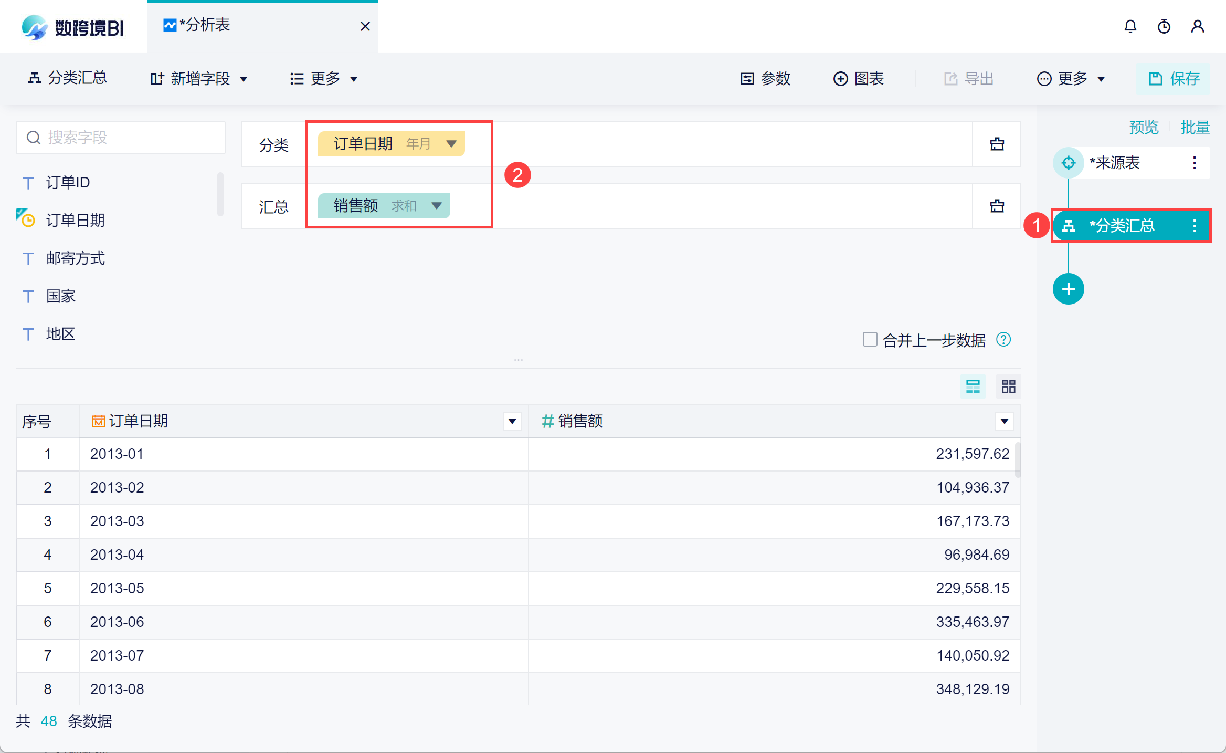Enable the 合并上一步数据 checkbox
Screen dimensions: 1226x753
pyautogui.click(x=870, y=340)
